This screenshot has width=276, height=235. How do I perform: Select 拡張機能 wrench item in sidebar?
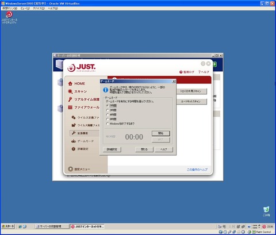(85, 133)
